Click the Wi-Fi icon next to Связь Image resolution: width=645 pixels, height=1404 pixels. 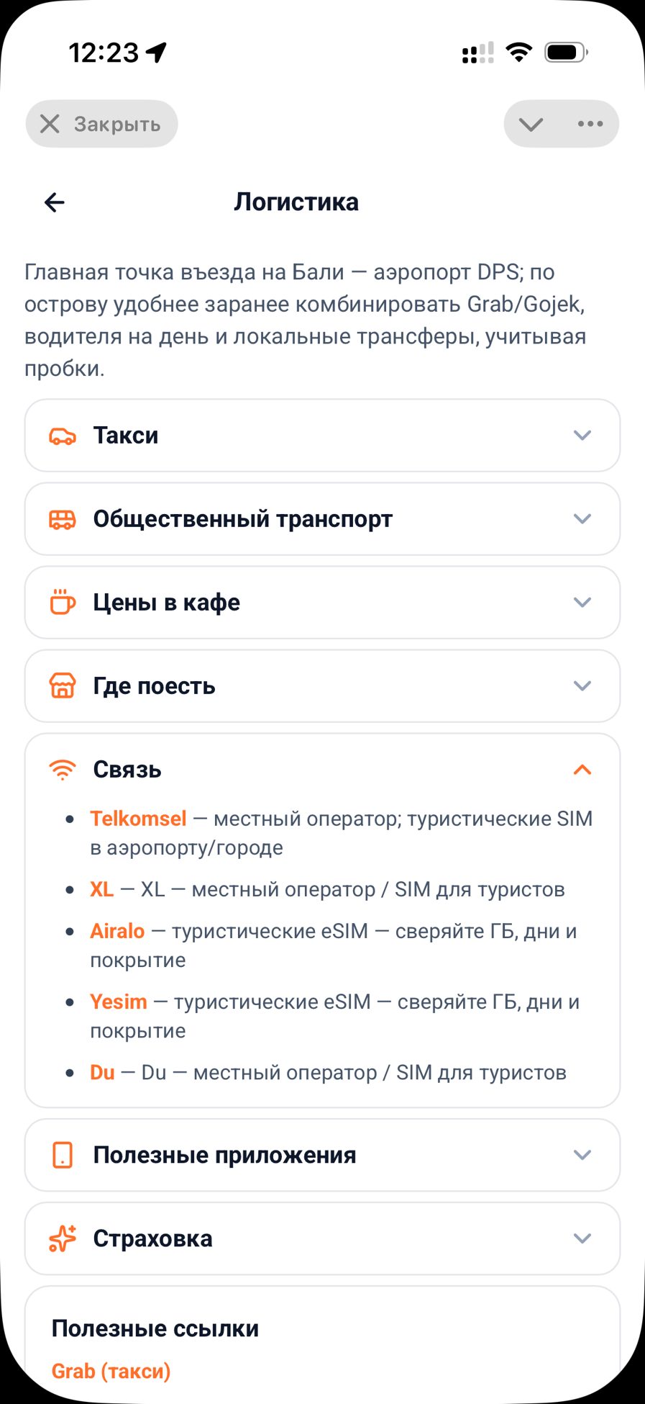click(63, 770)
